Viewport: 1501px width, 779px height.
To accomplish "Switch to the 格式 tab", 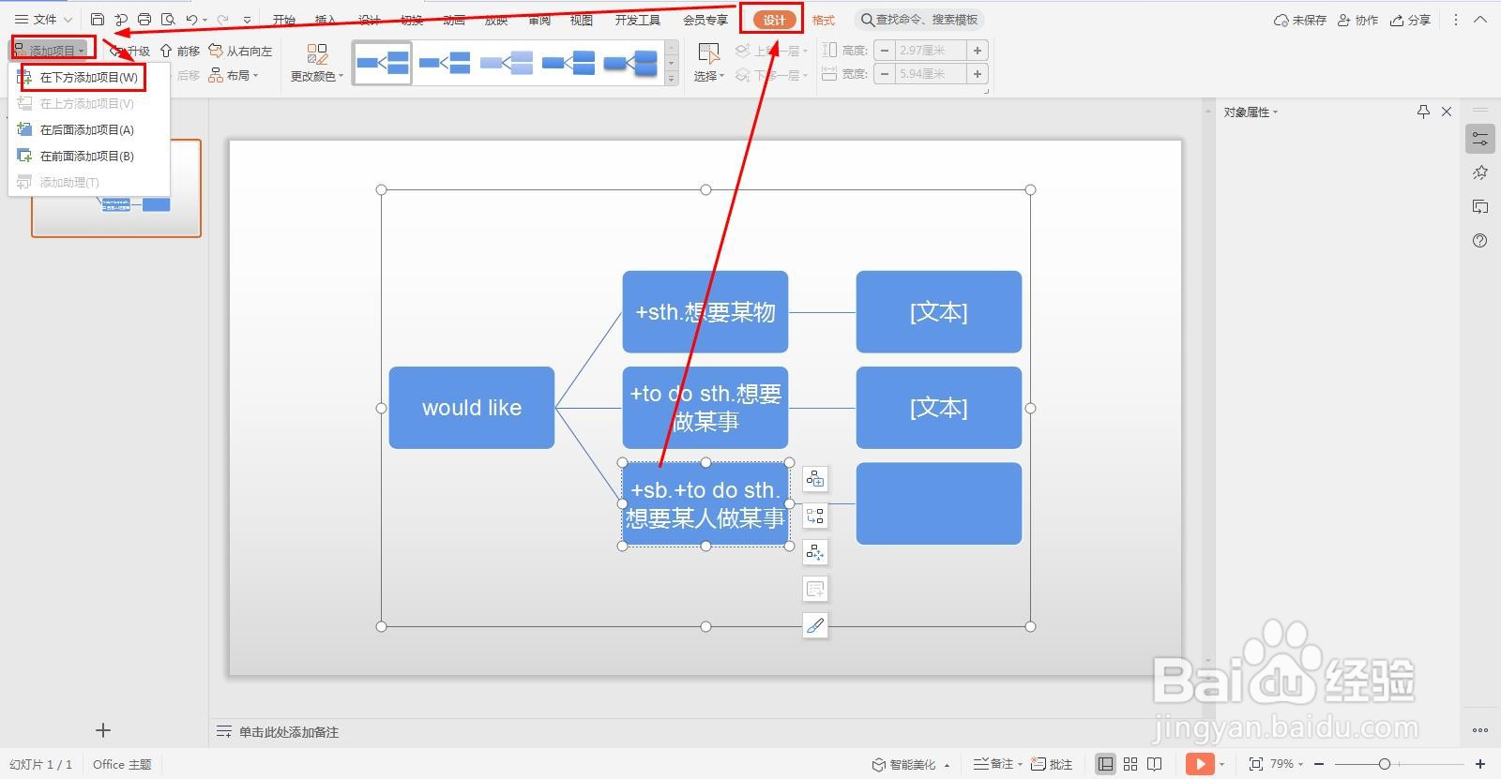I will [x=824, y=20].
